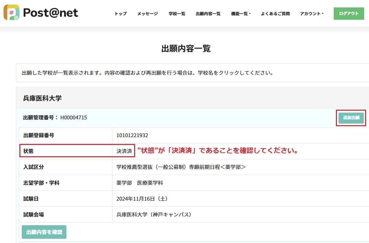Click the Post@net logo icon
Screen dimensions: 369x243
[12, 12]
